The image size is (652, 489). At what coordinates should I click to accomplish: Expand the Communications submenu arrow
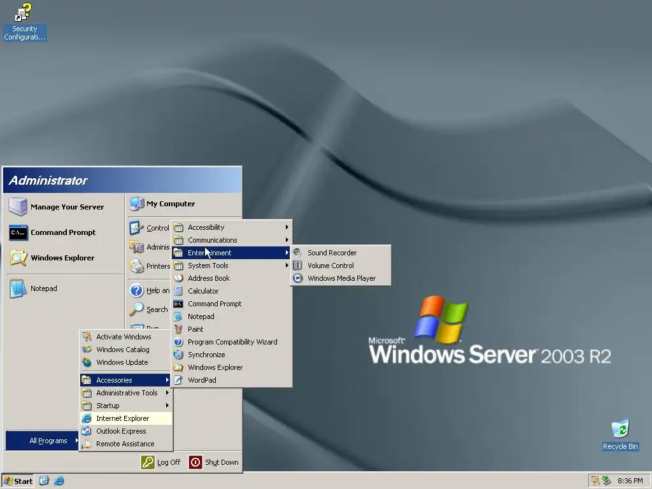click(x=287, y=240)
